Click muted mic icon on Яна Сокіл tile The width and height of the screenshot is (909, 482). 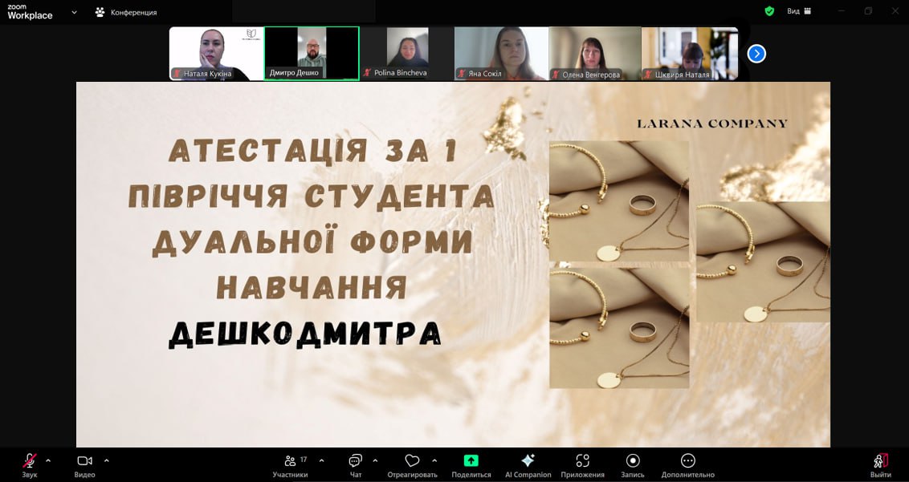pyautogui.click(x=462, y=74)
